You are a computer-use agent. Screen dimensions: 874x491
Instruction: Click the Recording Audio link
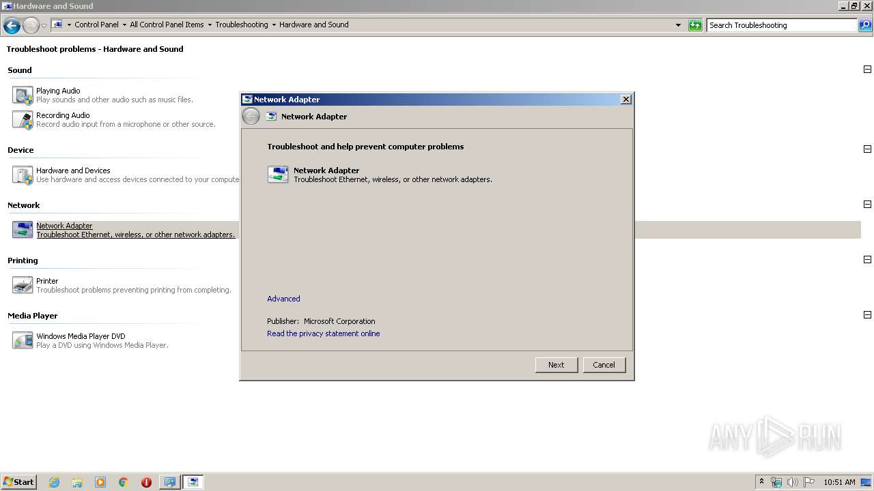coord(63,115)
